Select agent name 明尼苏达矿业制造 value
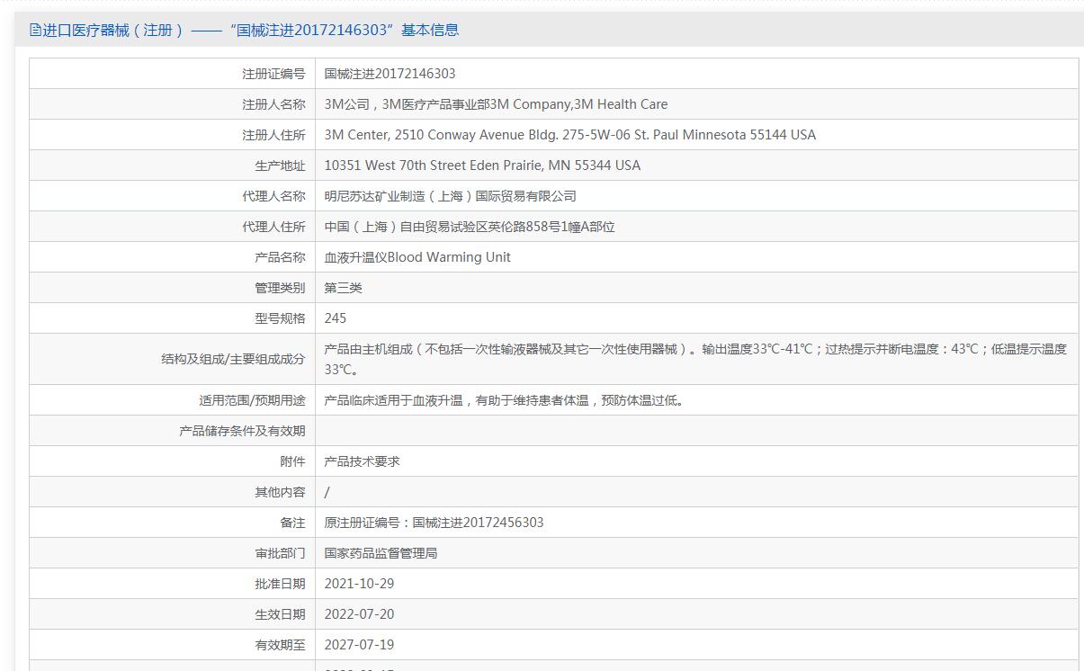Image resolution: width=1084 pixels, height=671 pixels. [x=451, y=196]
